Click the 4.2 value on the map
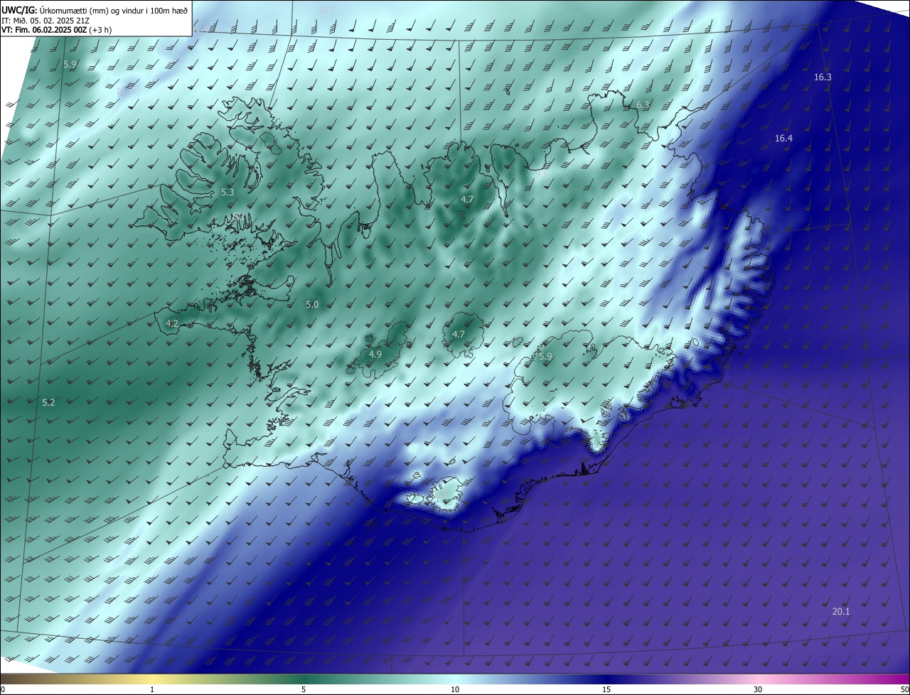This screenshot has height=695, width=910. point(171,323)
